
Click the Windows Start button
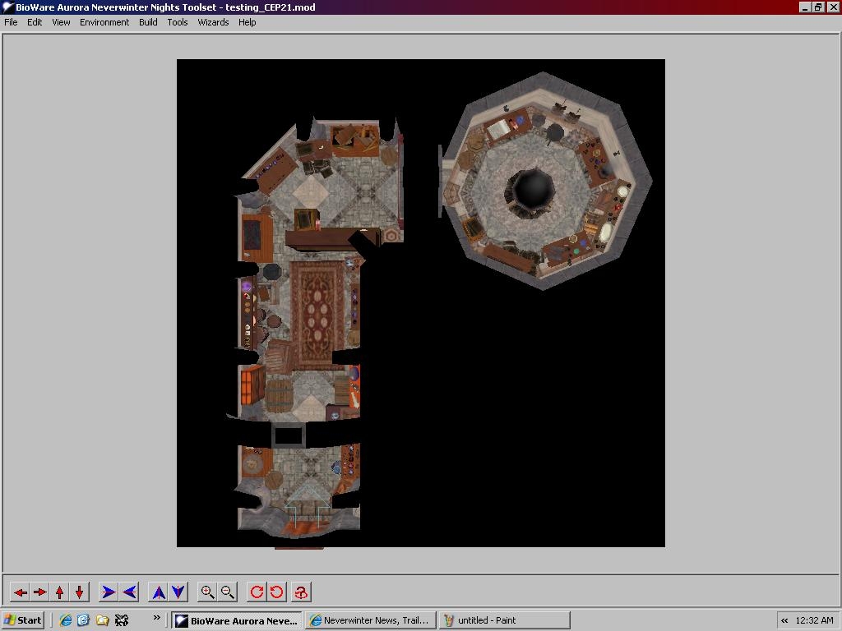(23, 620)
